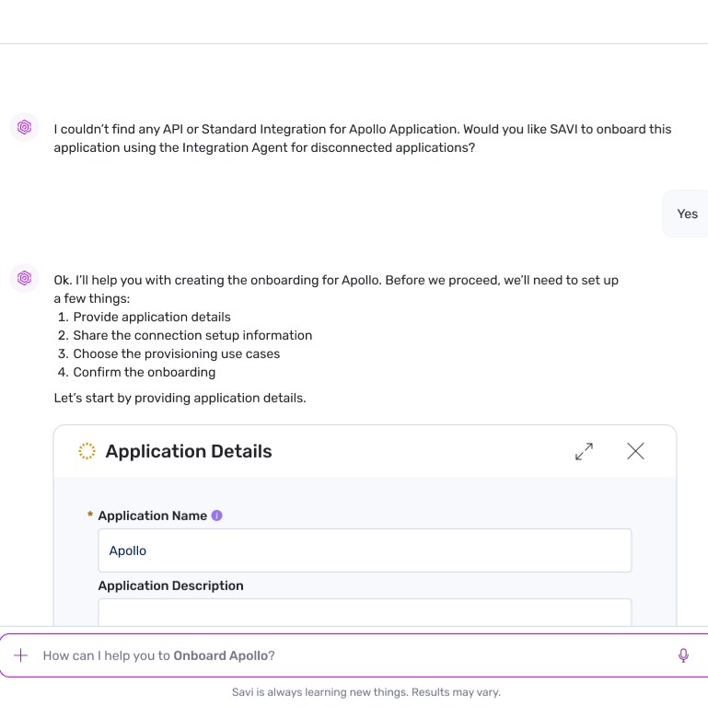Image resolution: width=708 pixels, height=707 pixels.
Task: Click 'Confirm the onboarding' list item
Action: click(145, 373)
